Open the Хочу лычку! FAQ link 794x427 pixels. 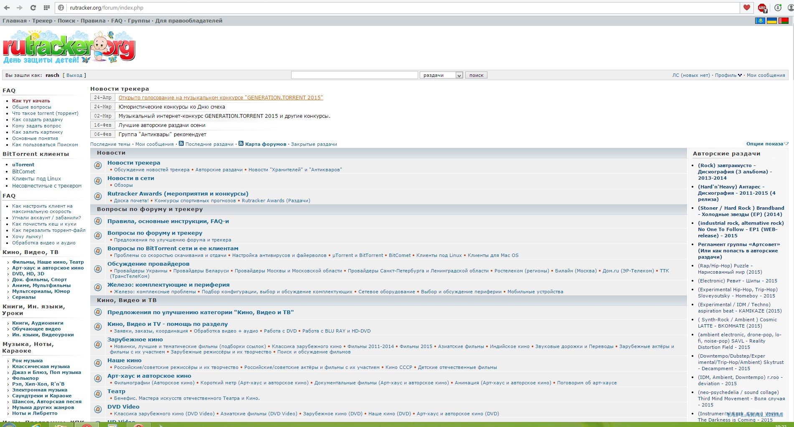27,236
